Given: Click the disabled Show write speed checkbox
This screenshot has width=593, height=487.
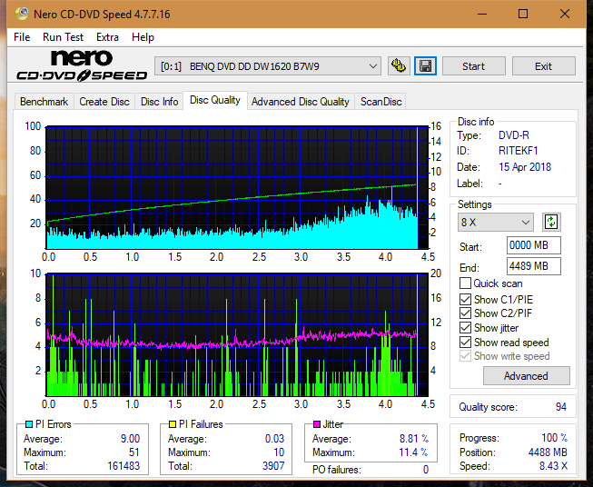Looking at the screenshot, I should click(x=465, y=356).
